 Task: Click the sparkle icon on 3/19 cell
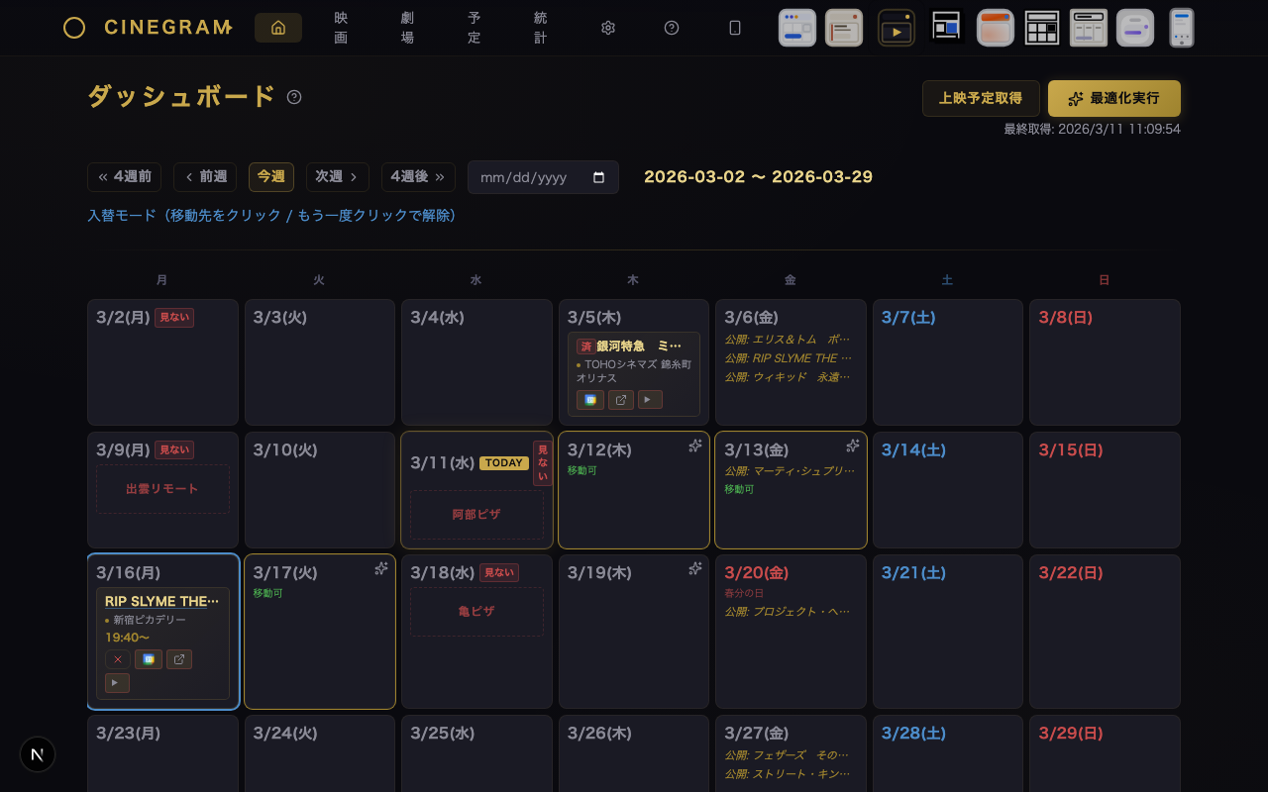coord(695,568)
